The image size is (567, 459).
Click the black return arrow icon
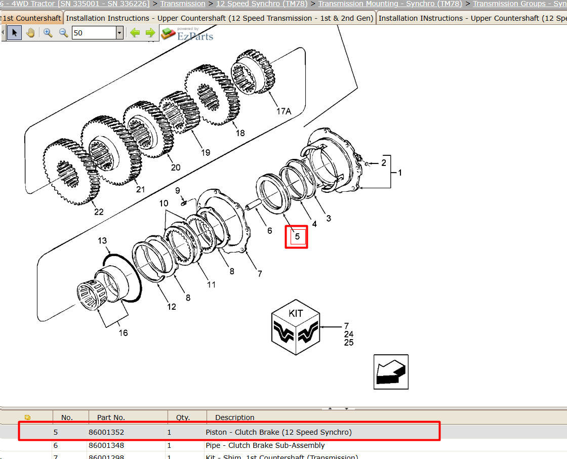pos(391,372)
